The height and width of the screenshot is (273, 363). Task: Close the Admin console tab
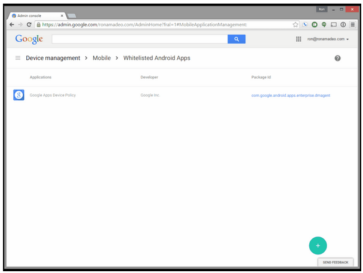(x=62, y=16)
